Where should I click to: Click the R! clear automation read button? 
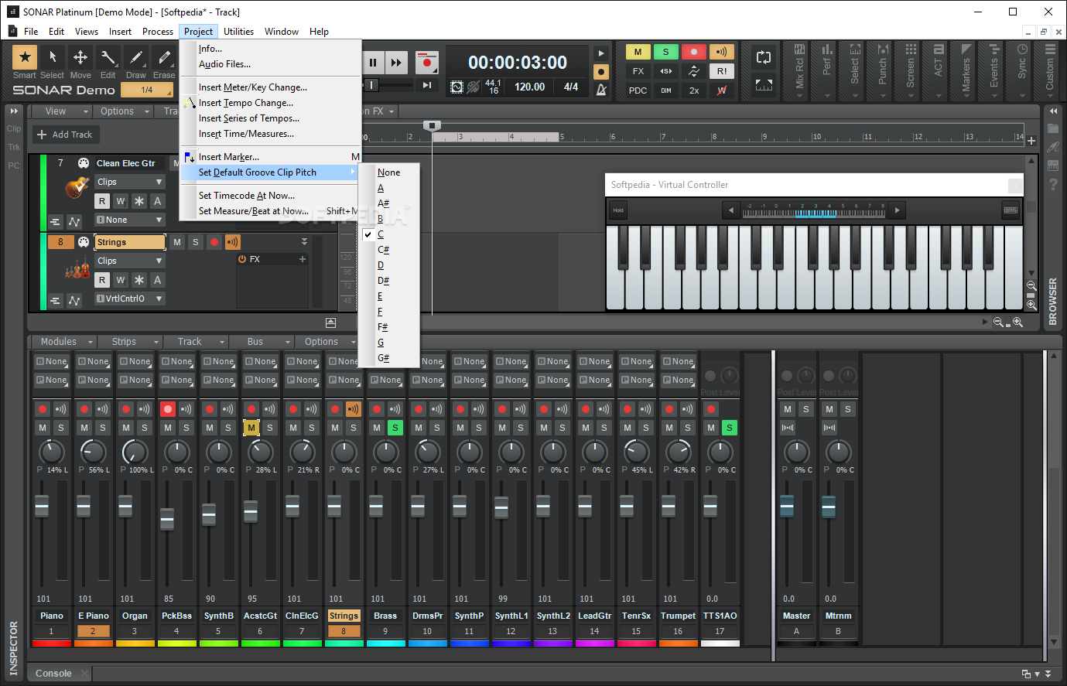pyautogui.click(x=722, y=71)
